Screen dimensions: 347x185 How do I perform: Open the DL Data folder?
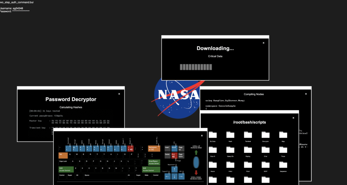point(213,135)
